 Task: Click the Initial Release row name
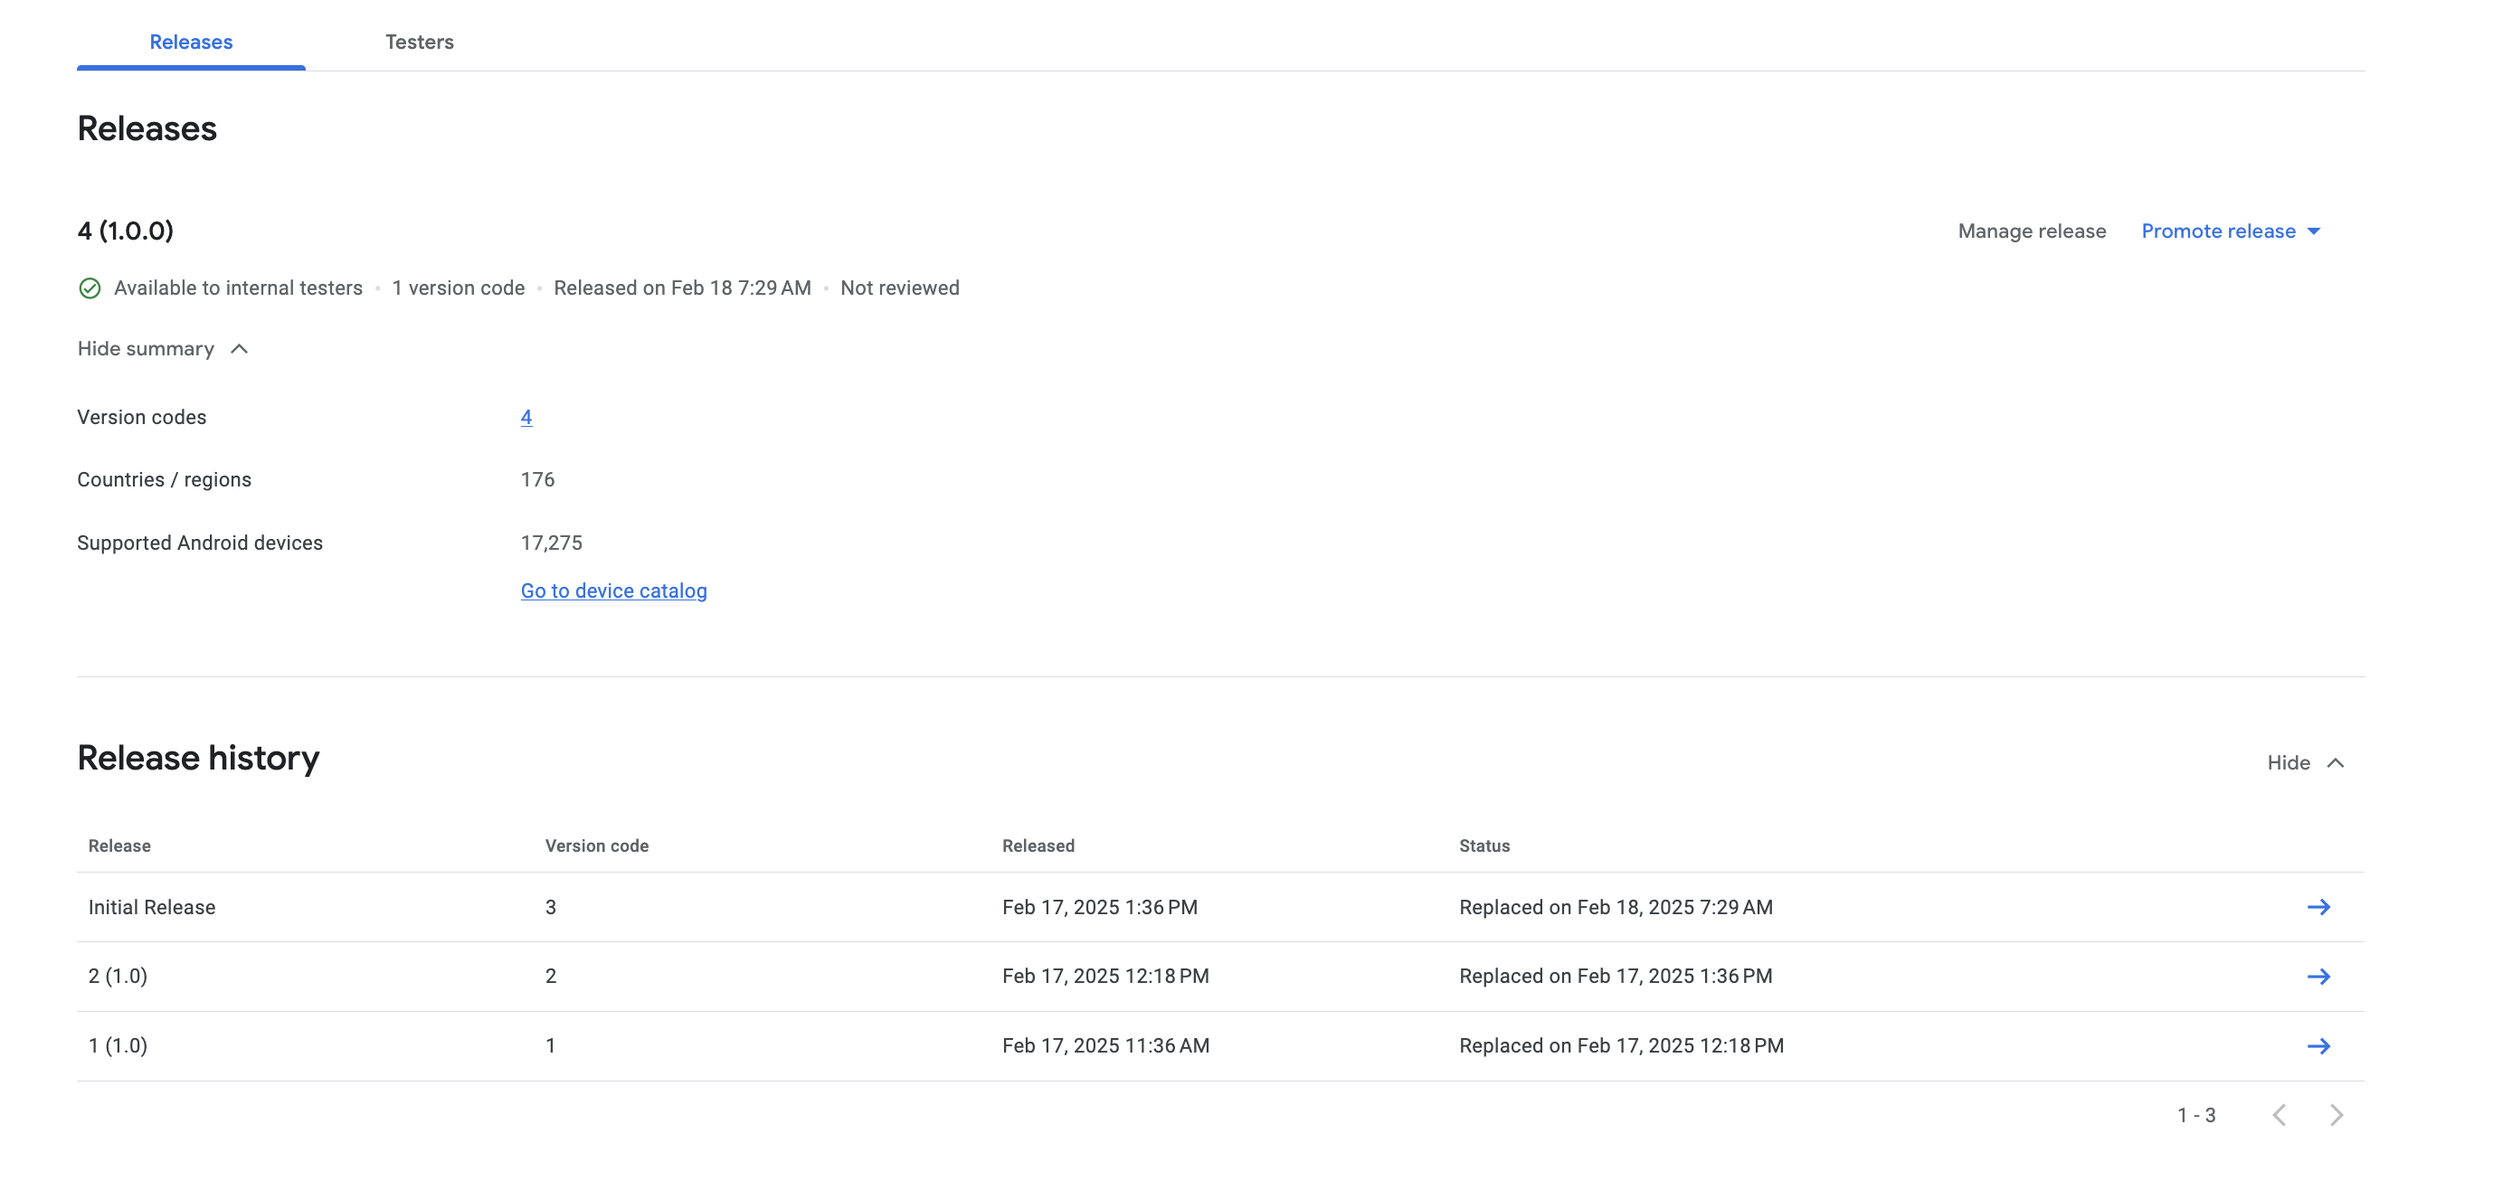pos(152,907)
